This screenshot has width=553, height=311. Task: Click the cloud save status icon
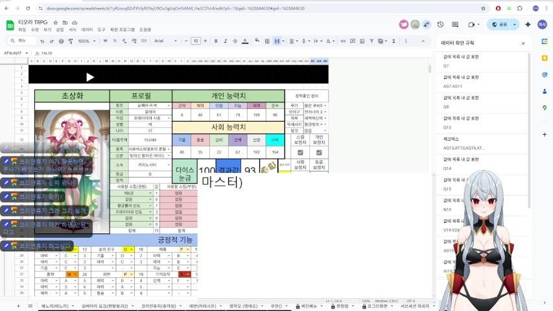pyautogui.click(x=75, y=22)
